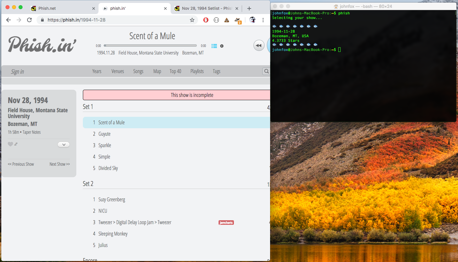The height and width of the screenshot is (262, 458).
Task: Switch to the Phish.net tab
Action: click(x=62, y=8)
